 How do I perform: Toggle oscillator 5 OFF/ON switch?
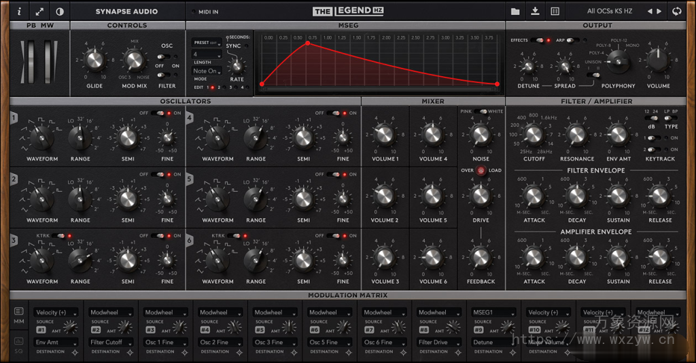(x=334, y=175)
